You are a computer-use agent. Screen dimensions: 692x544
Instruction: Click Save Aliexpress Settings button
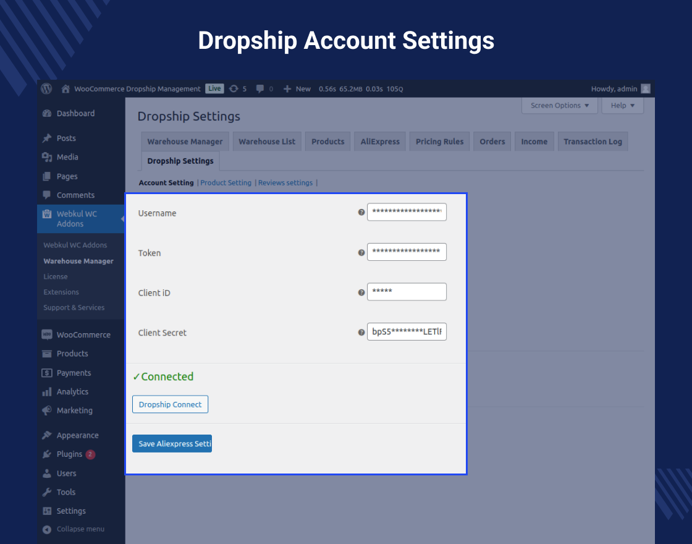172,444
